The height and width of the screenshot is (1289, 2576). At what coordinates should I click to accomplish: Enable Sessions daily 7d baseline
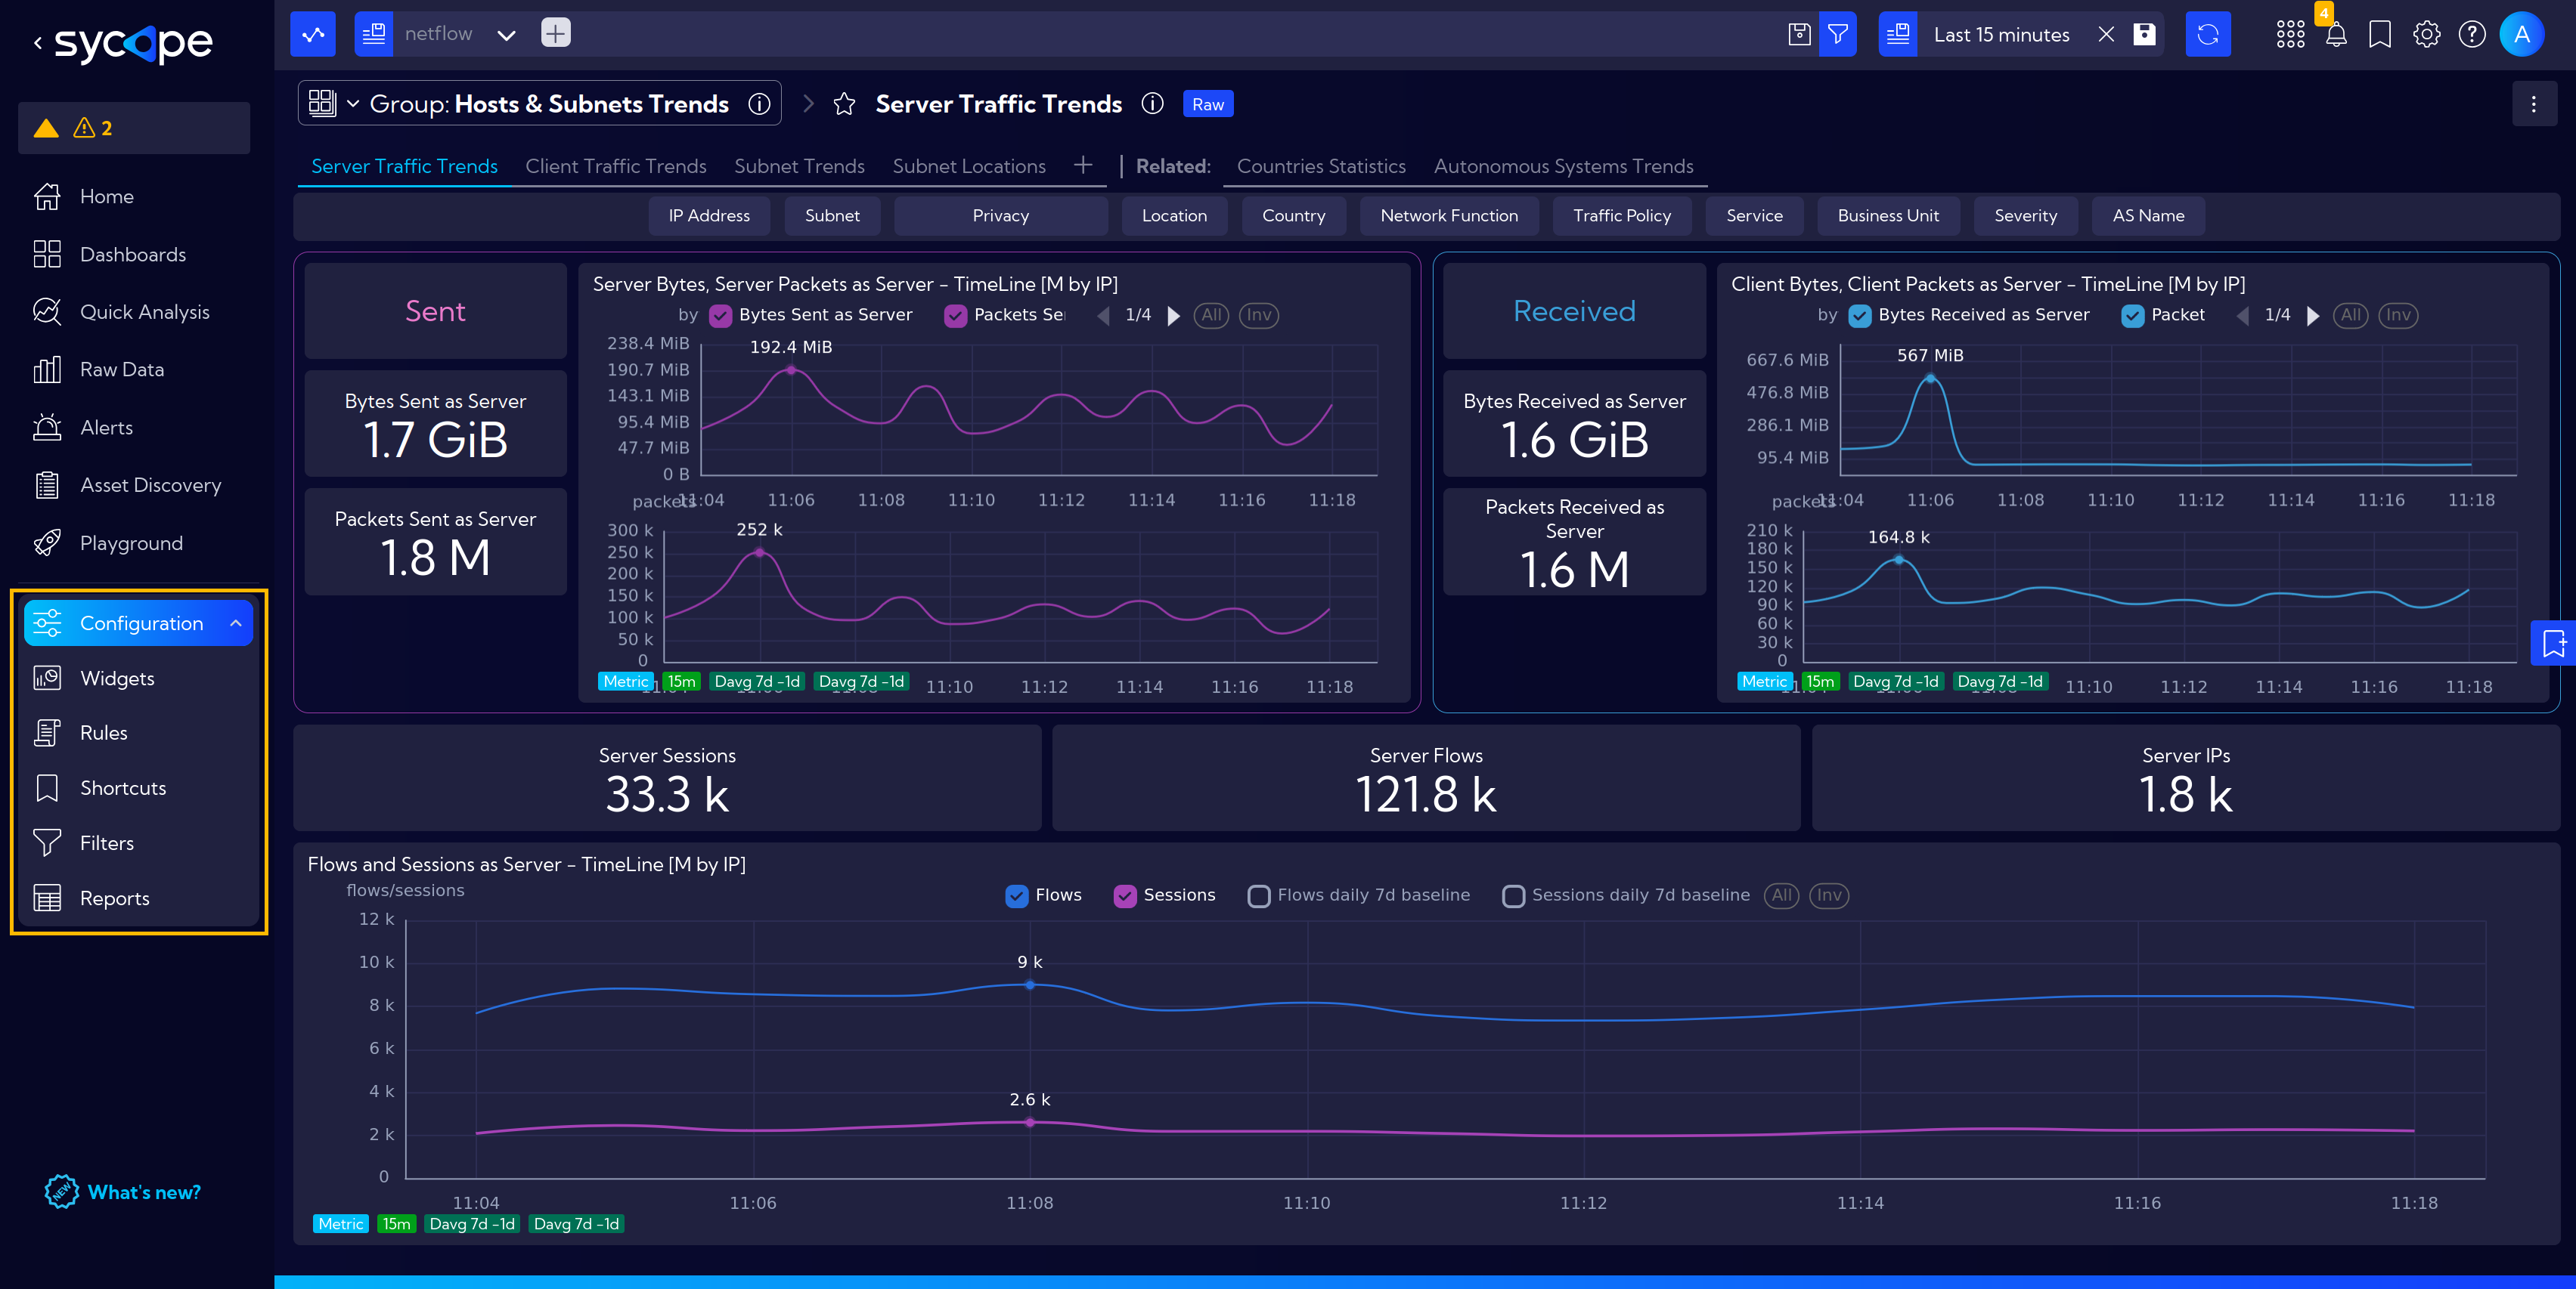pyautogui.click(x=1514, y=896)
